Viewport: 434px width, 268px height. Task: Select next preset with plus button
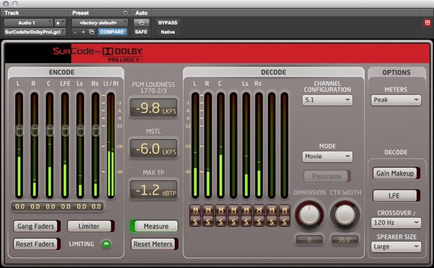coord(83,32)
